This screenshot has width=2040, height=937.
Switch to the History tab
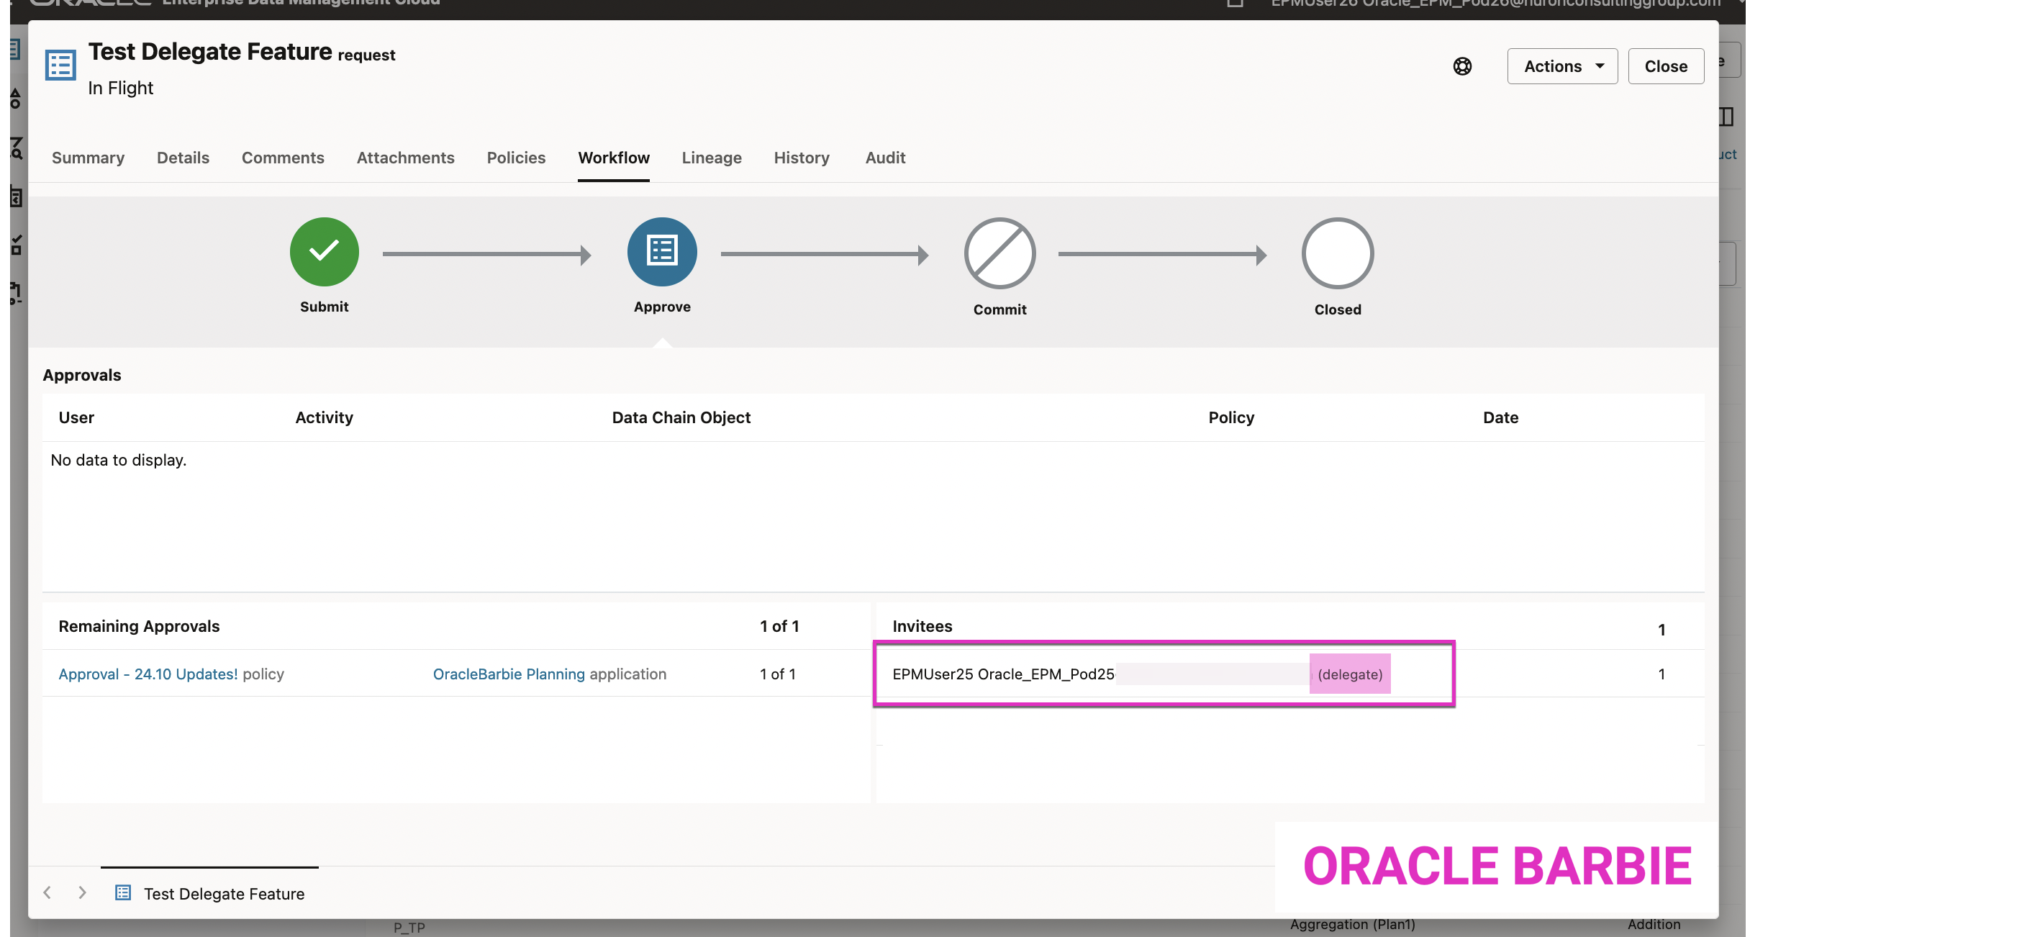point(802,158)
